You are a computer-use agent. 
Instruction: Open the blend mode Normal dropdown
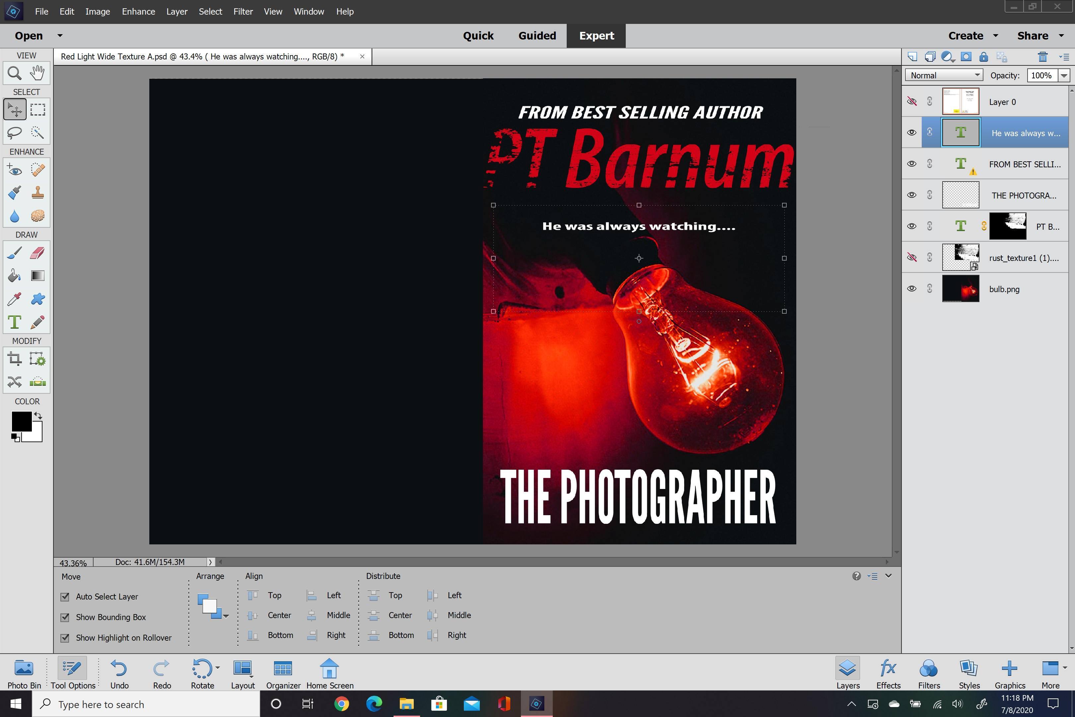coord(943,75)
